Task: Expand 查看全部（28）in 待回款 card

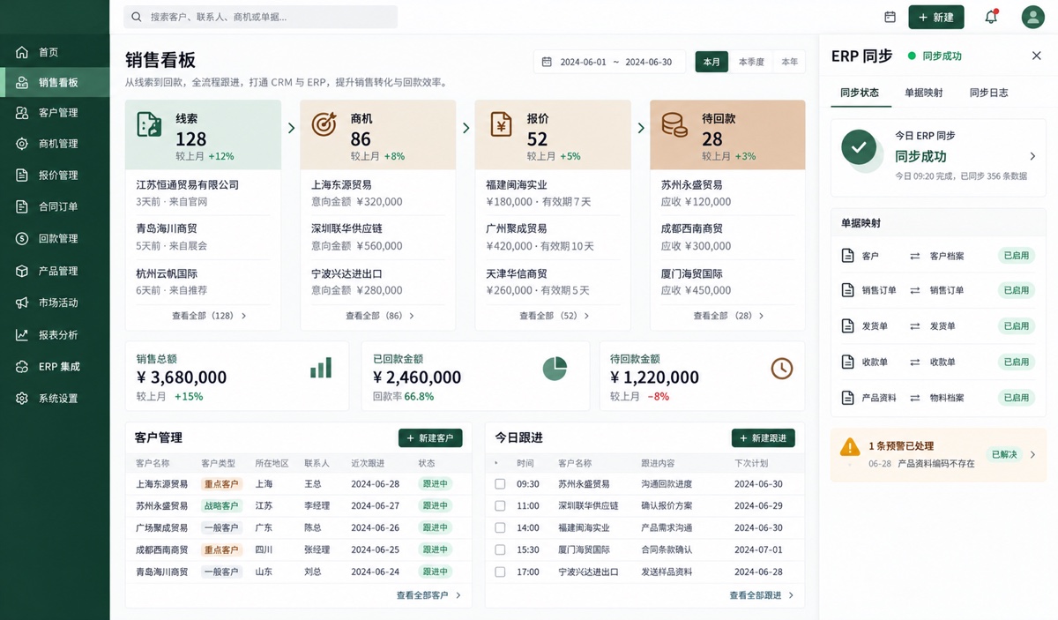Action: pos(728,316)
